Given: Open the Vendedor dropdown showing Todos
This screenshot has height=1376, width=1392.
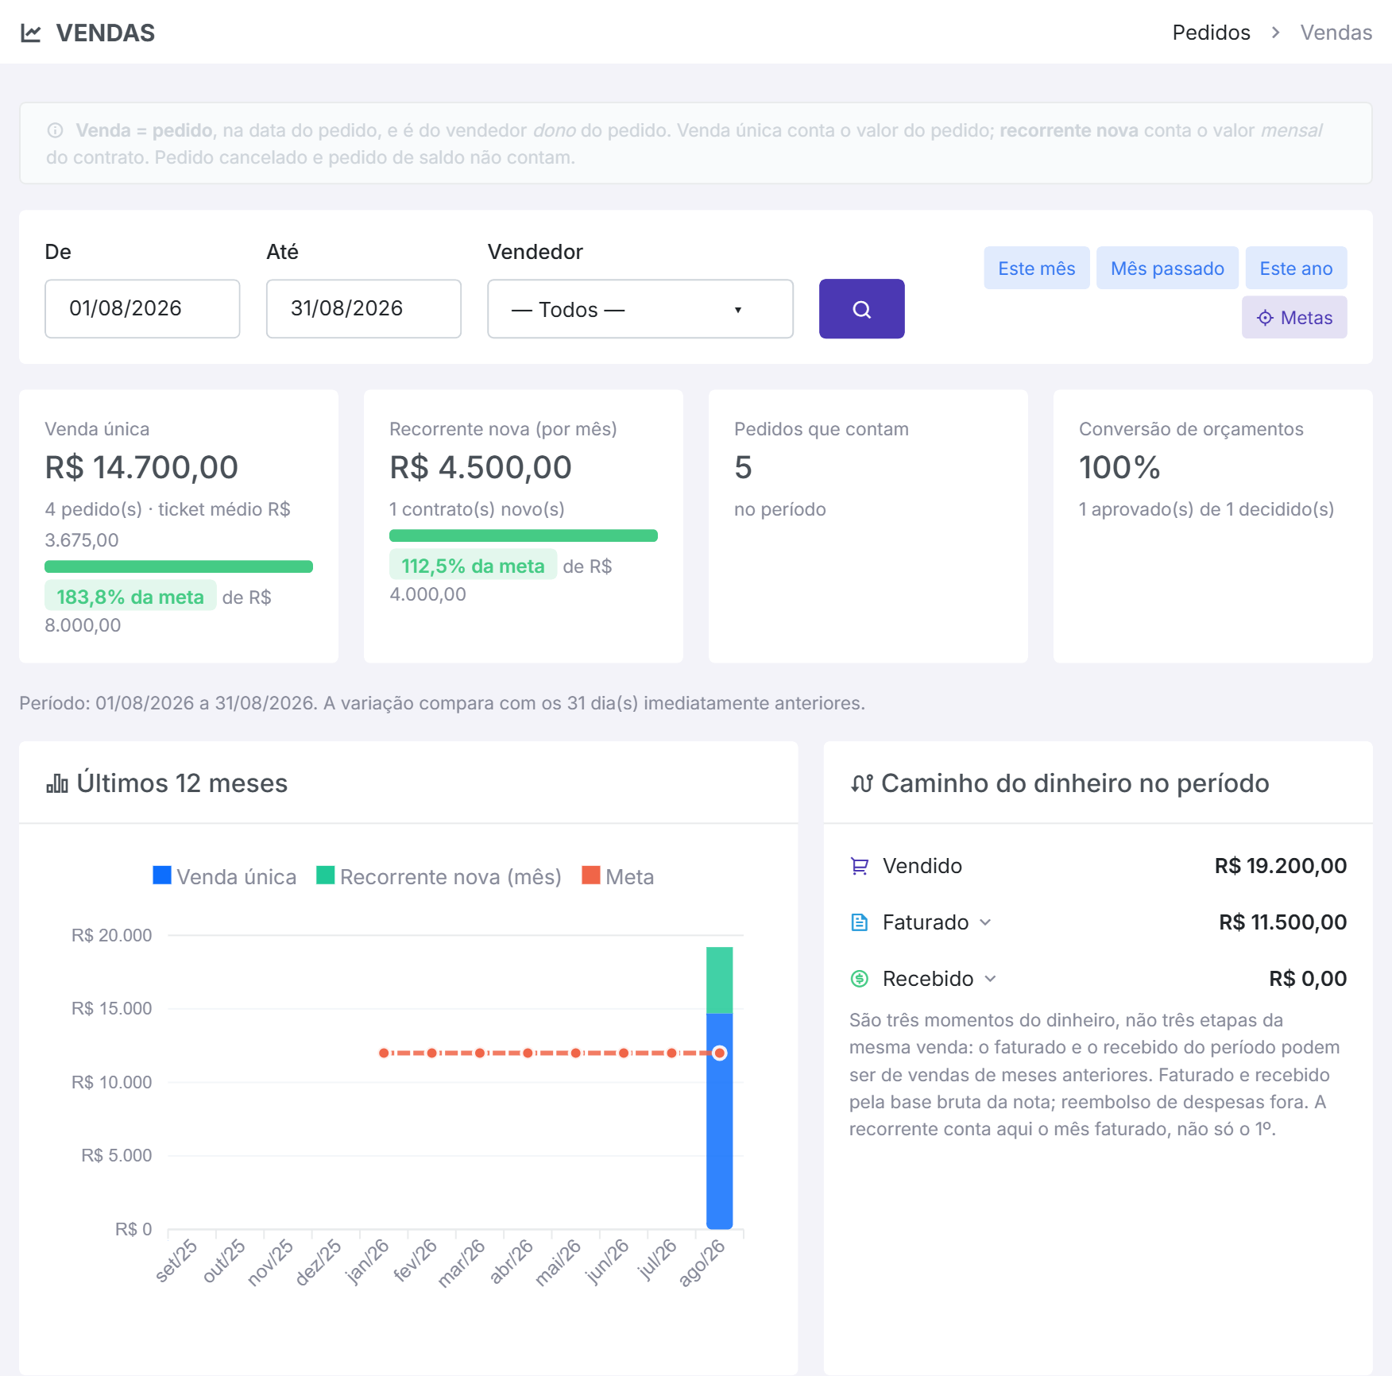Looking at the screenshot, I should [640, 309].
